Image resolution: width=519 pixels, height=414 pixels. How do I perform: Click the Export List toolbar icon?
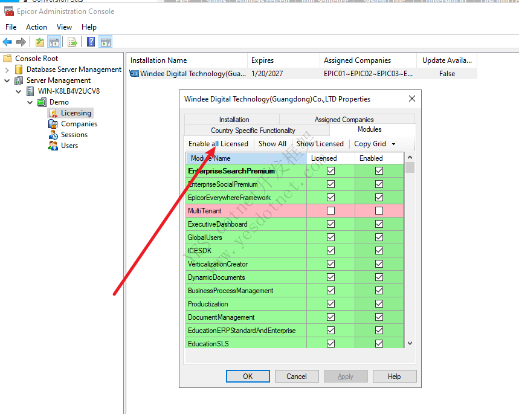(x=72, y=42)
